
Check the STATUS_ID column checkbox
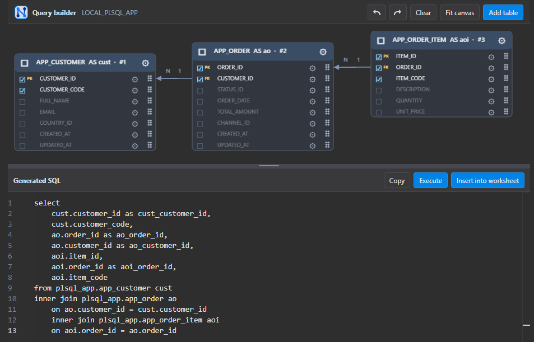(200, 91)
